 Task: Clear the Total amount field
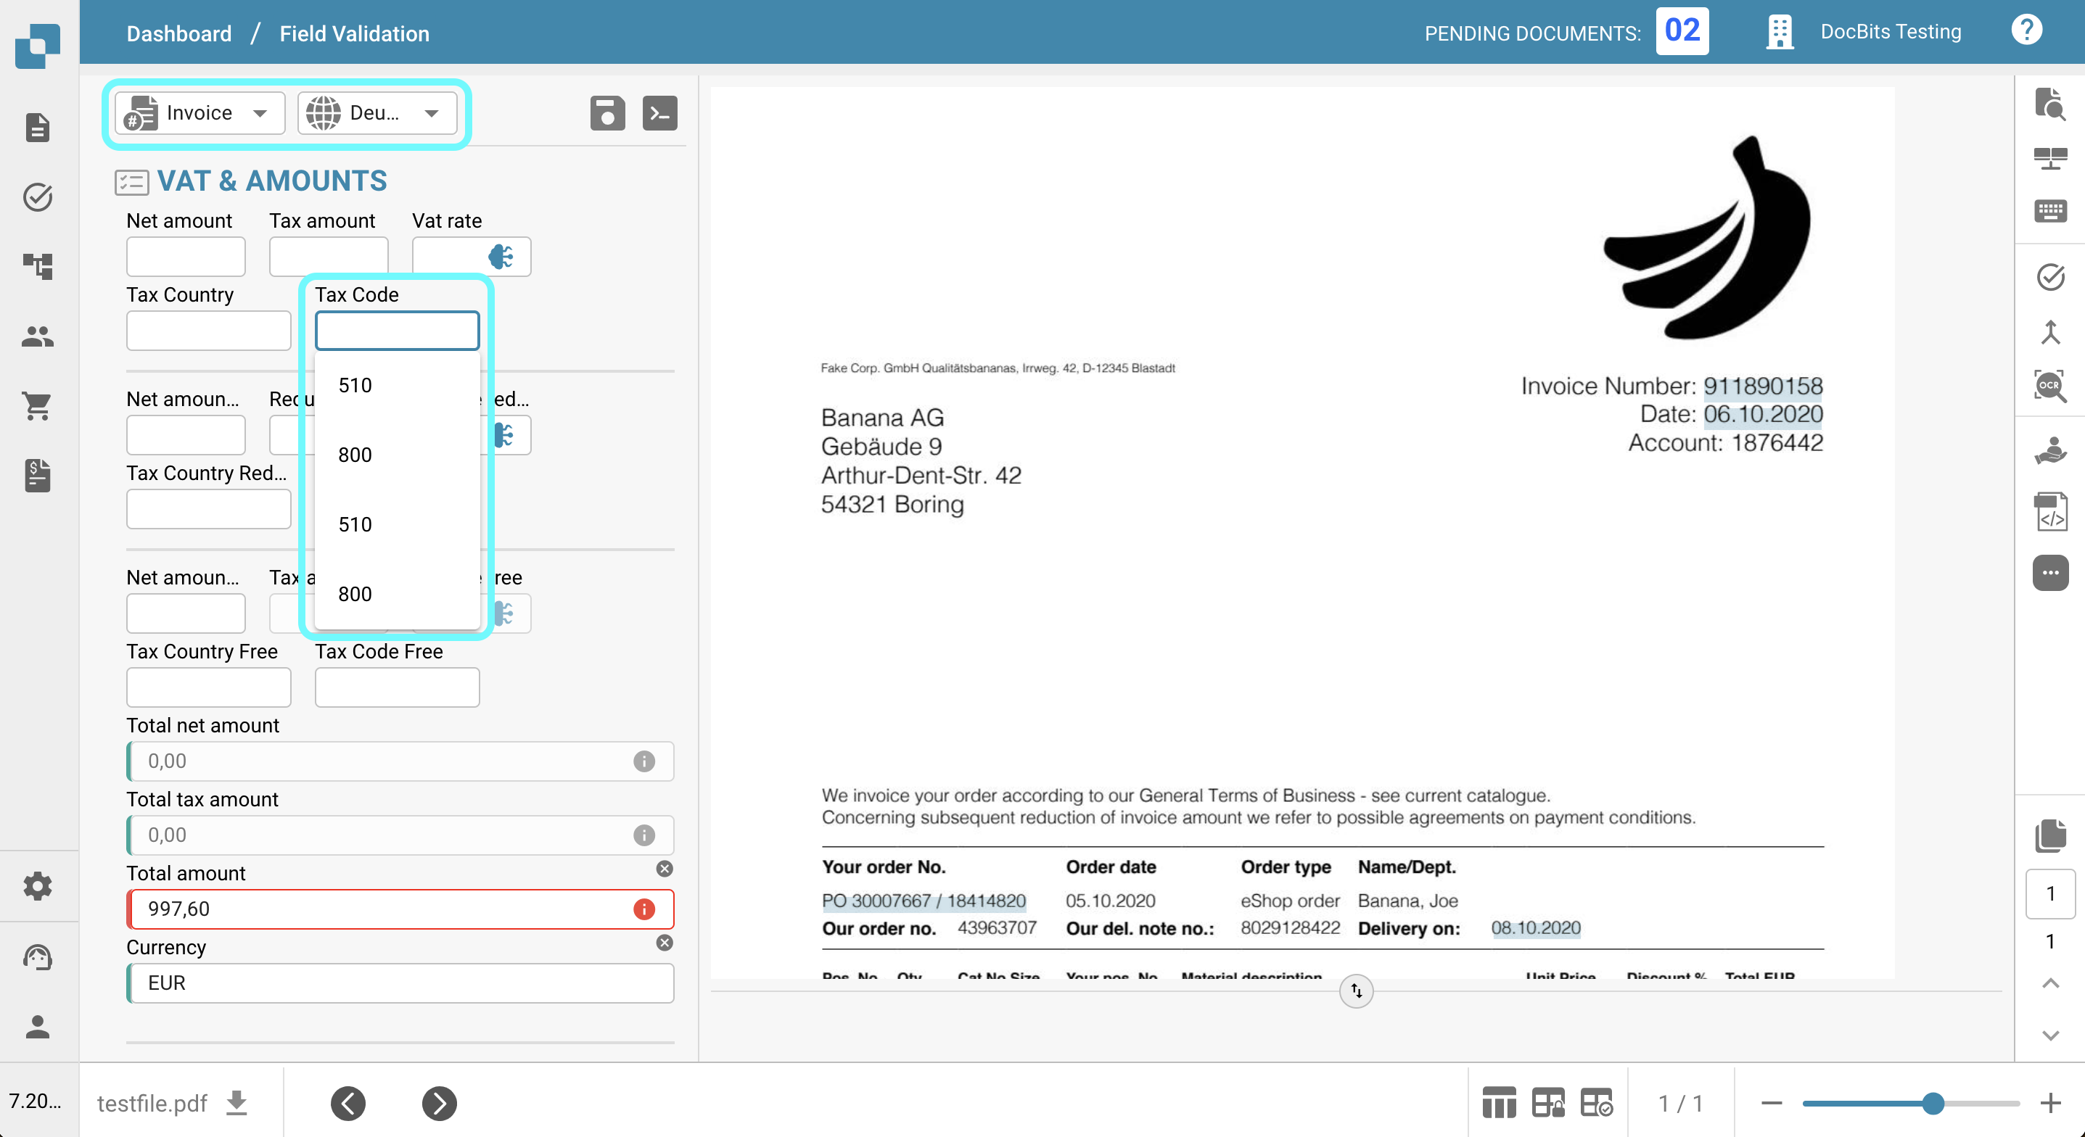coord(665,868)
